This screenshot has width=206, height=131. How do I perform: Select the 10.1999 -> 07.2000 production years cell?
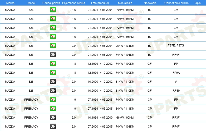(100, 118)
